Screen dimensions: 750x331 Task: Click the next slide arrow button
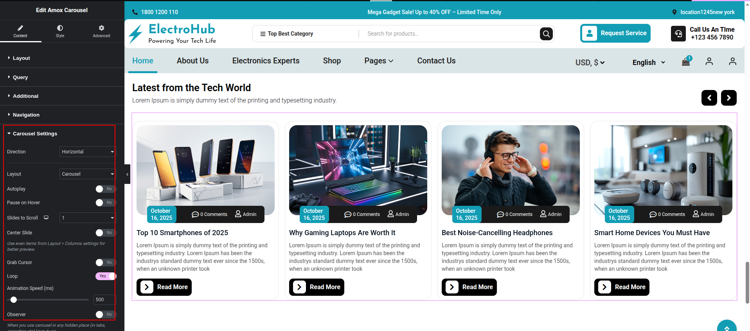click(728, 98)
